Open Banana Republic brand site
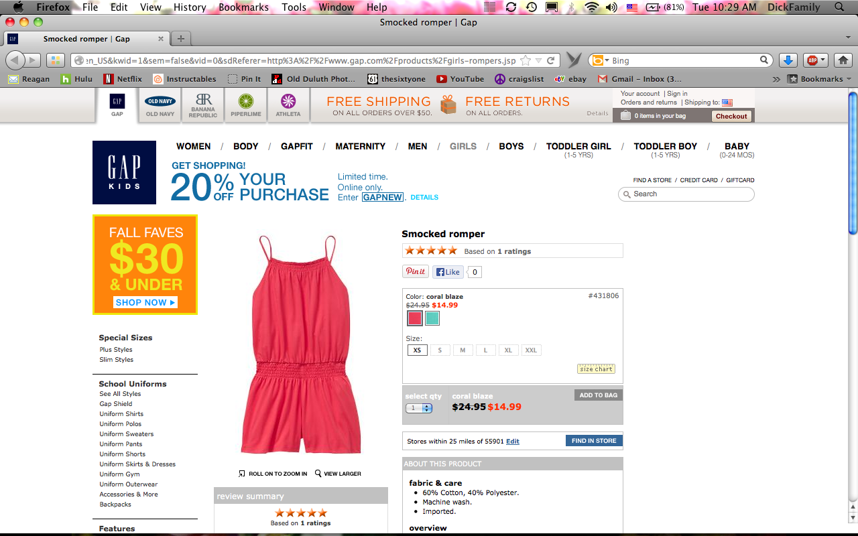This screenshot has width=858, height=536. click(202, 105)
